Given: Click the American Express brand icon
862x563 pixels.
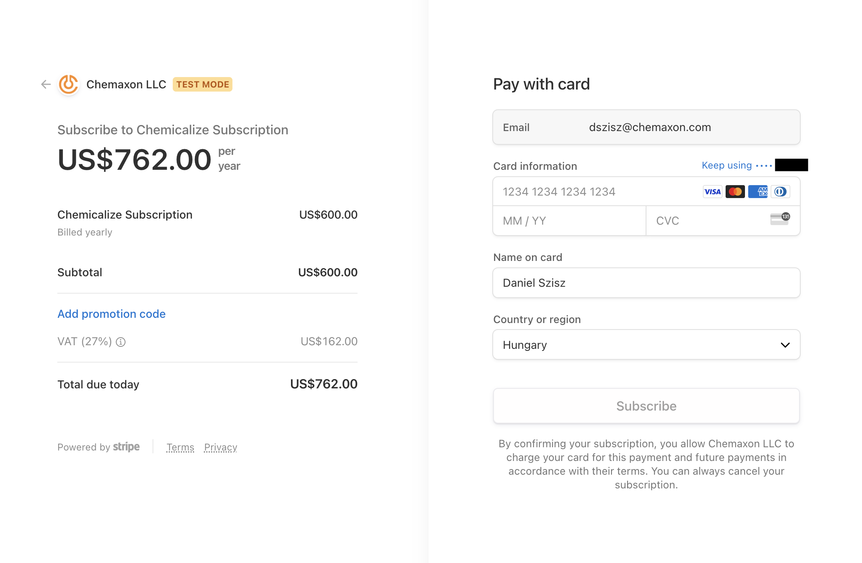Looking at the screenshot, I should point(757,191).
